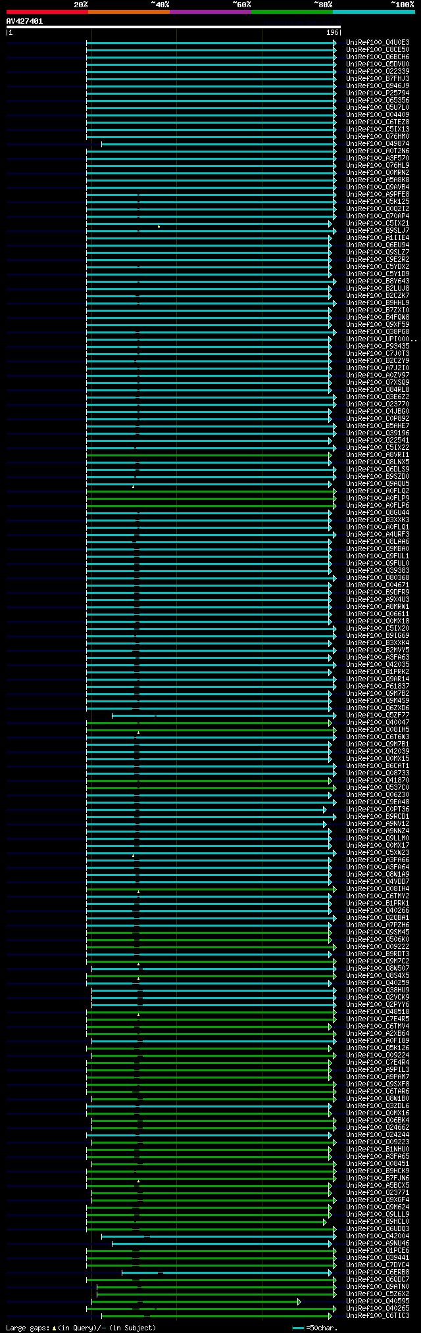The width and height of the screenshot is (421, 1333).
Task: Open hit UniRef100_C6TIC3
Action: (x=378, y=1316)
